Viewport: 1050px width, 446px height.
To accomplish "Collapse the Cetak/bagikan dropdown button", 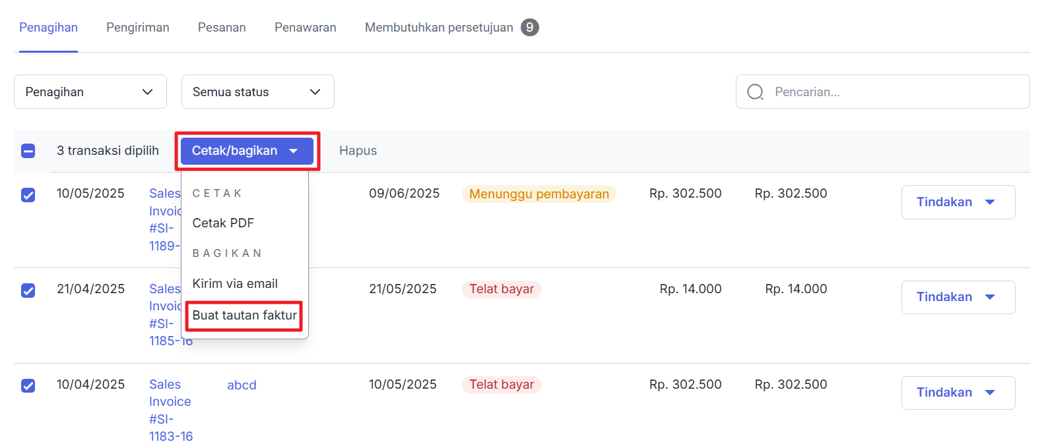I will pos(246,151).
